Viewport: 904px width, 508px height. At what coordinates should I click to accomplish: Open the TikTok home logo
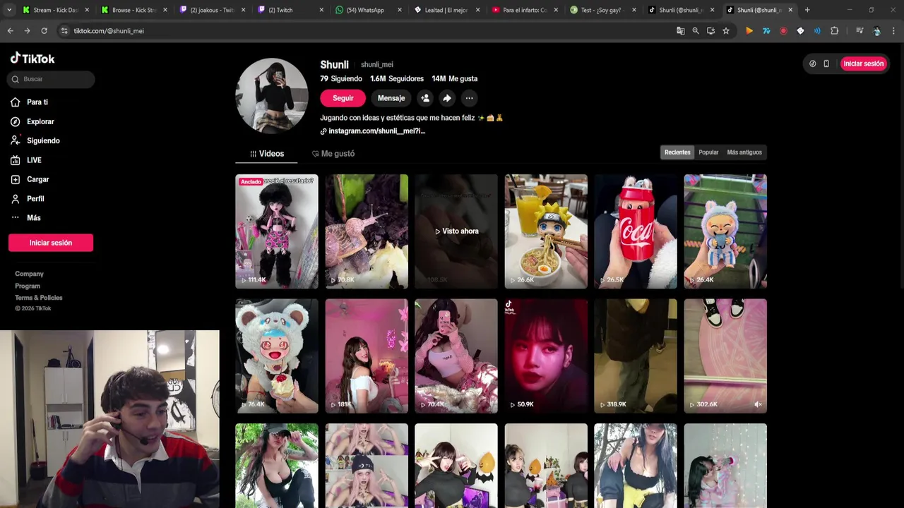tap(32, 59)
